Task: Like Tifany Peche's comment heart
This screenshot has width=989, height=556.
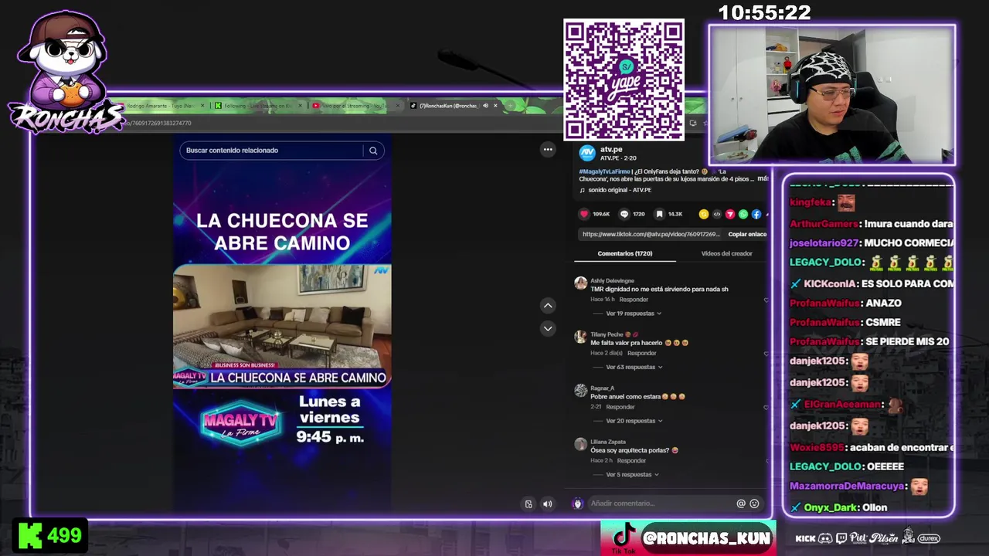Action: 766,354
